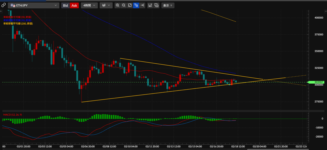The image size is (327, 150).
Task: Open the candlestick chart type dropdown
Action: pyautogui.click(x=106, y=5)
